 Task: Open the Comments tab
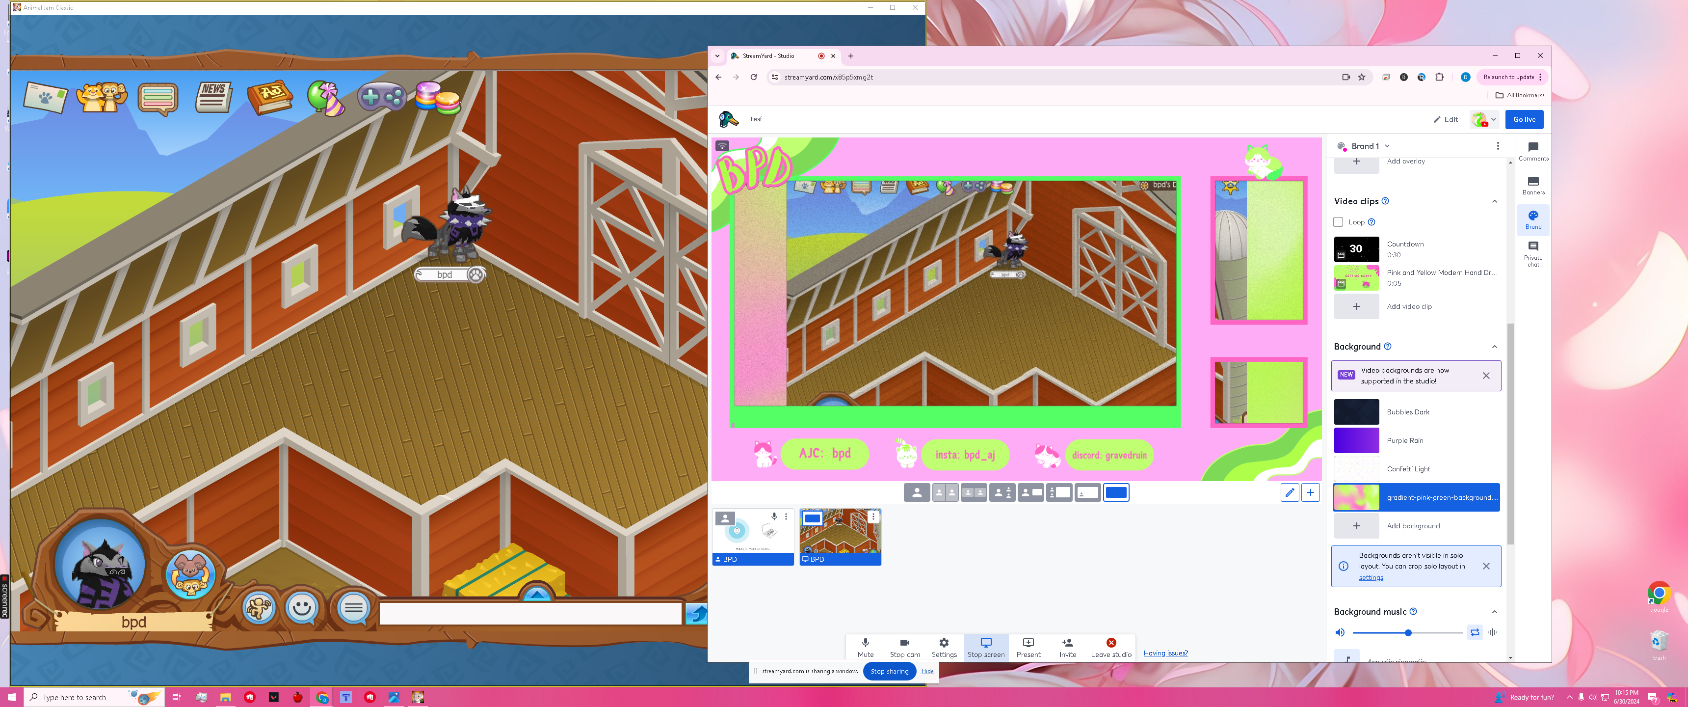(1533, 151)
